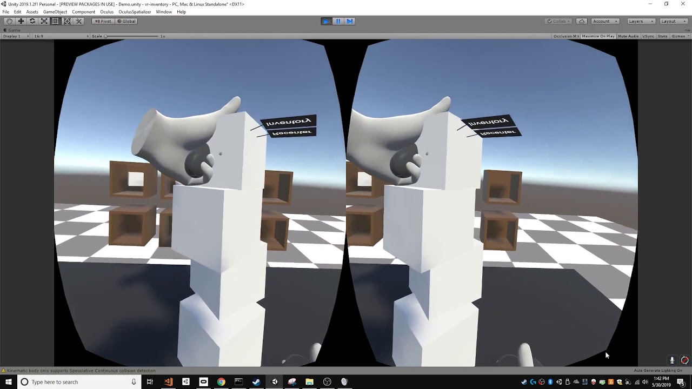Open the GameObject menu
This screenshot has width=692, height=389.
click(x=55, y=12)
